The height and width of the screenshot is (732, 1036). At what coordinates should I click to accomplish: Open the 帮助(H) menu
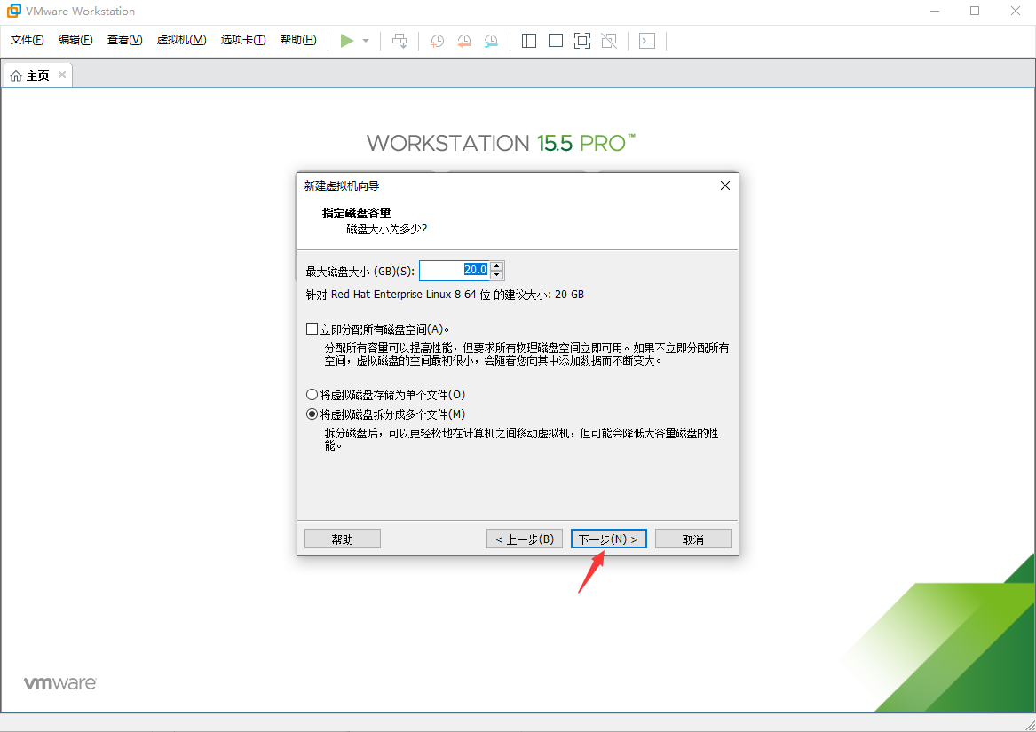[298, 40]
